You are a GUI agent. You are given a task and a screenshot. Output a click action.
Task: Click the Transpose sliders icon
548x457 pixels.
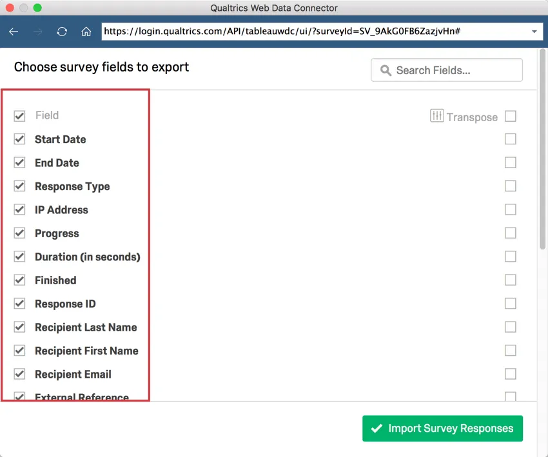click(438, 117)
